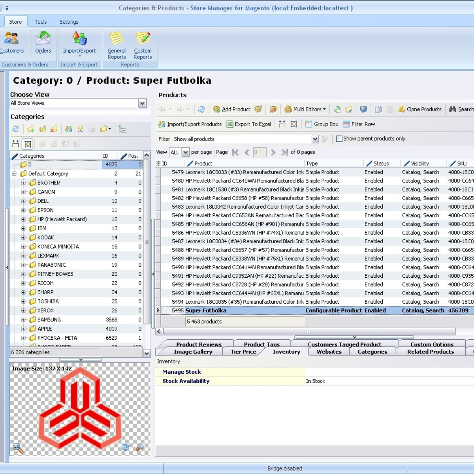Click the refresh icon on image preview
The image size is (474, 474).
(x=126, y=448)
